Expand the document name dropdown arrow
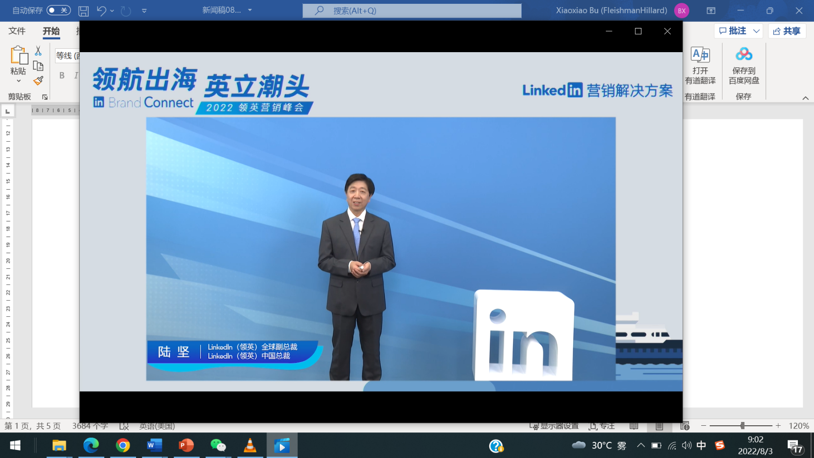The image size is (814, 458). (250, 10)
